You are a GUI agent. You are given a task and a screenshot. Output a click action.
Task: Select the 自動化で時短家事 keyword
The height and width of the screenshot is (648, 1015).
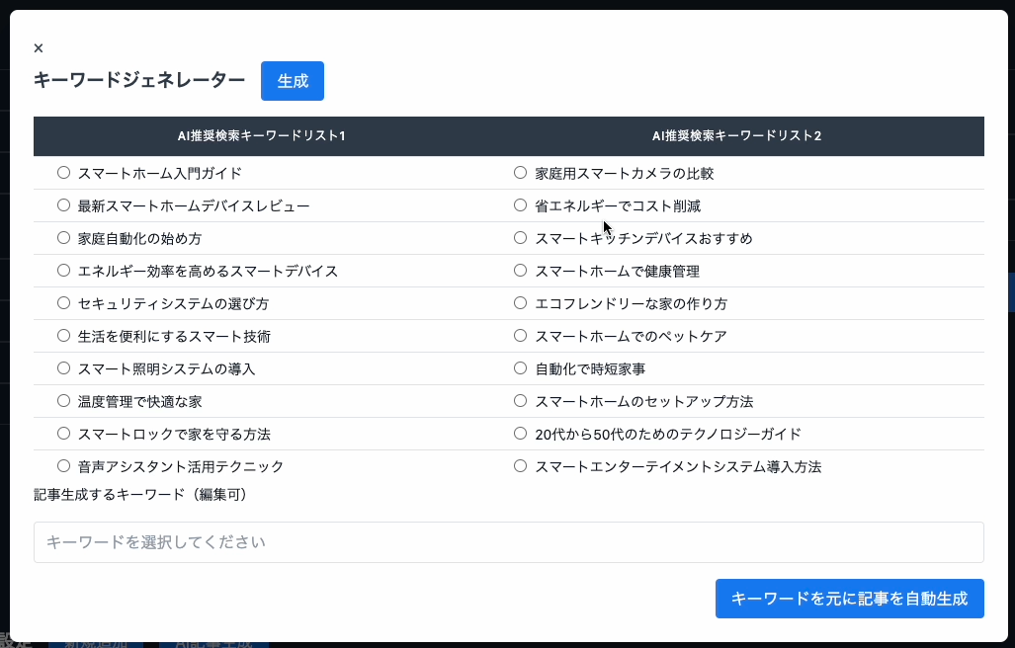tap(520, 367)
